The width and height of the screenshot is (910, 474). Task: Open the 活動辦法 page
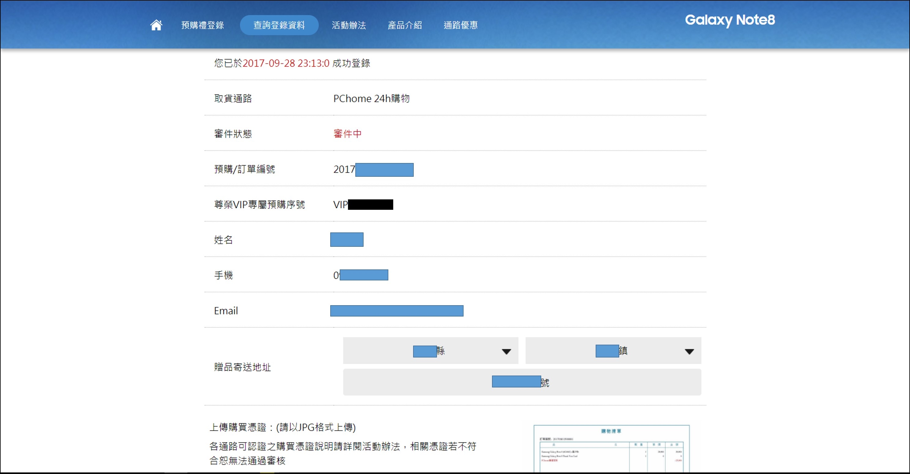[349, 25]
